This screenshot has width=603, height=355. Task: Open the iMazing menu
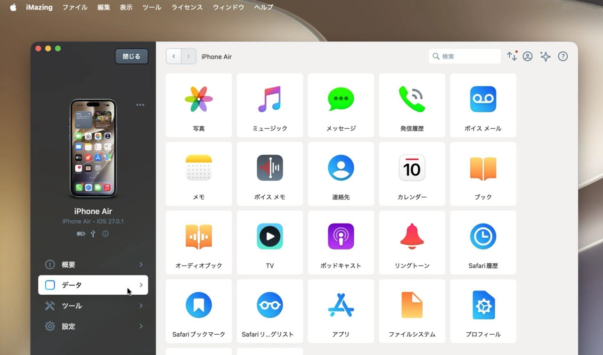click(39, 7)
